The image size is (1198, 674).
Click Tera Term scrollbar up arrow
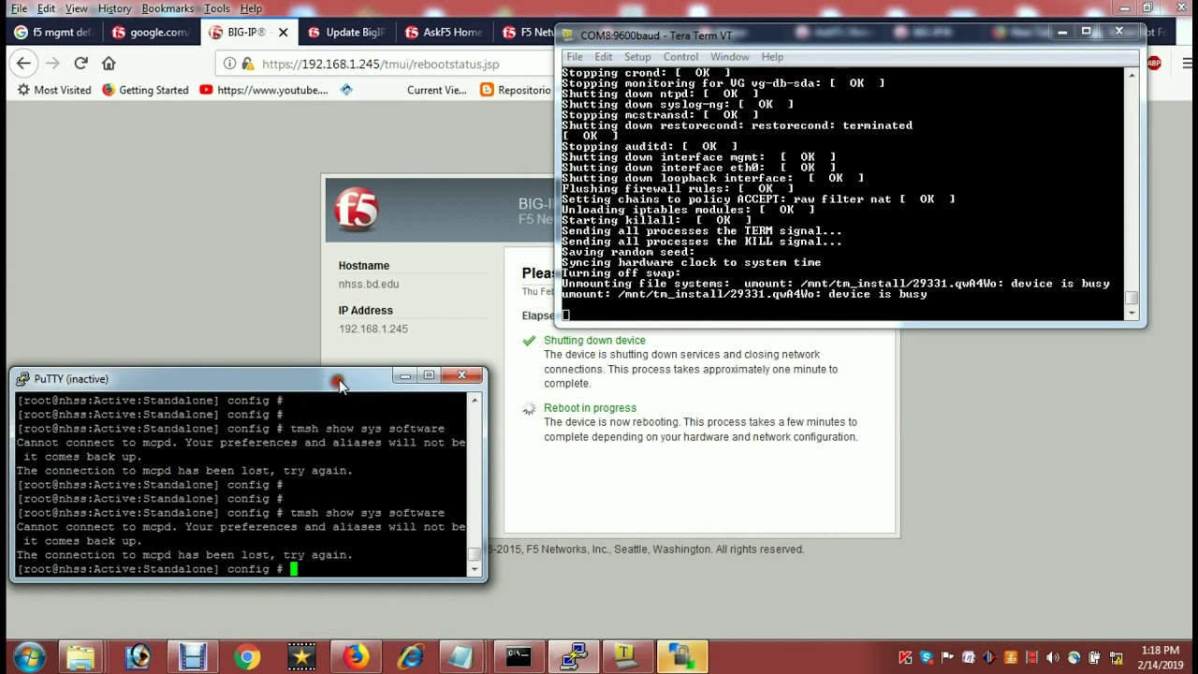1132,74
